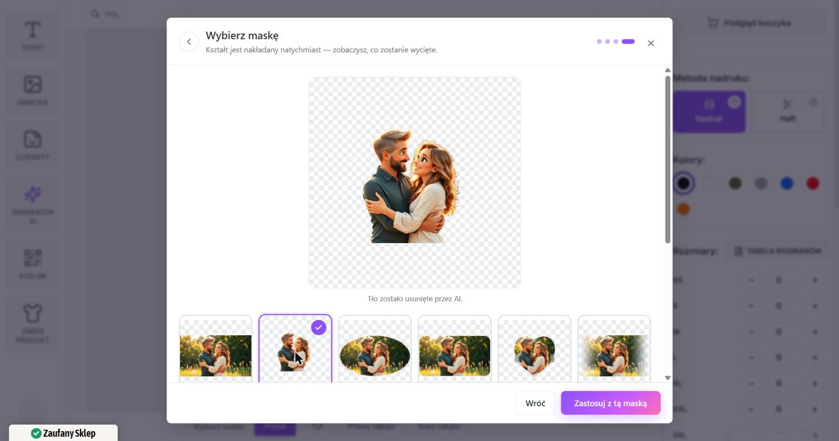The image size is (839, 441).
Task: Decrease the XS size quantity
Action: coord(751,280)
